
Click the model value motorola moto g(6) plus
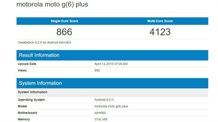(x=111, y=106)
